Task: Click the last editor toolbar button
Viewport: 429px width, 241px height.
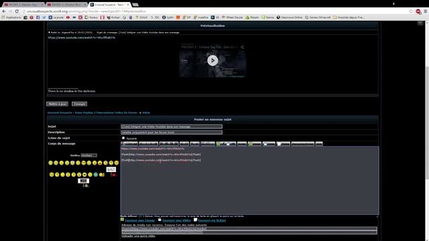Action: point(319,144)
